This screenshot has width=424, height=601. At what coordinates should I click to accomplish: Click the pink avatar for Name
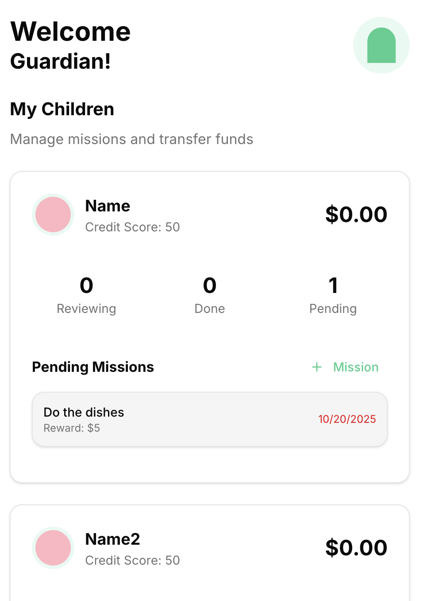coord(53,215)
